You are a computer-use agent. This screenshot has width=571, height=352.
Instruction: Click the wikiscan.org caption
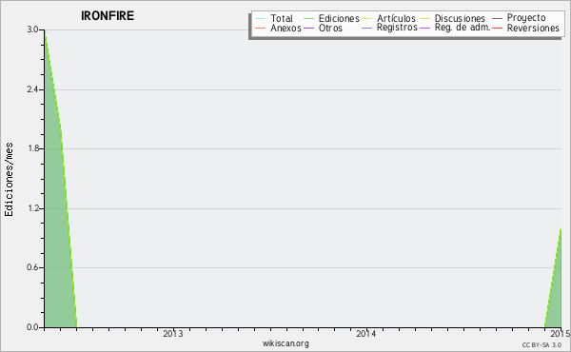click(285, 343)
